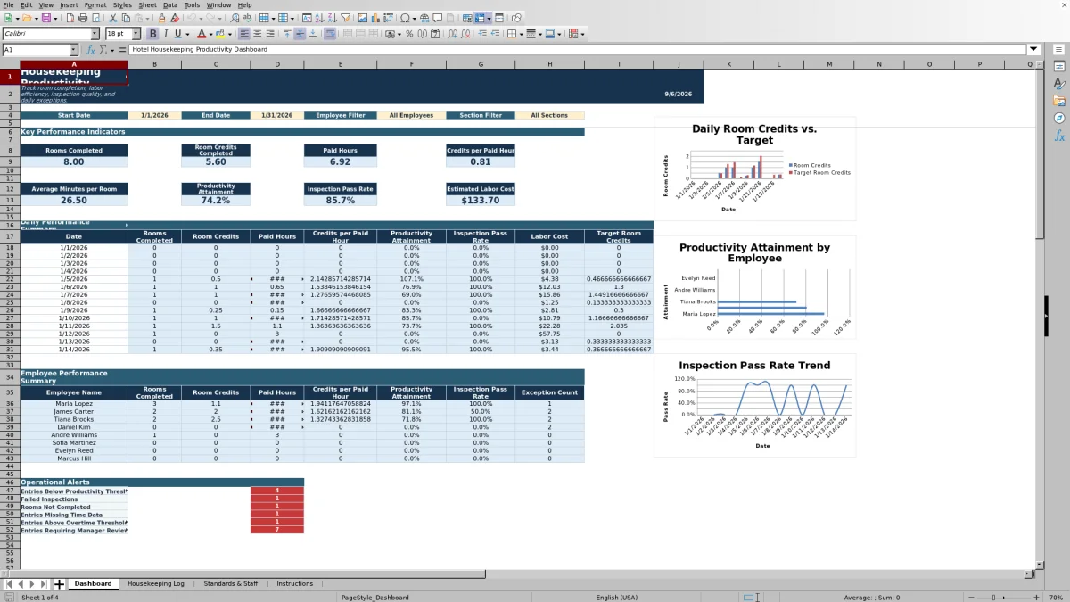Insert Image from toolbar
This screenshot has width=1070, height=602.
(x=362, y=18)
